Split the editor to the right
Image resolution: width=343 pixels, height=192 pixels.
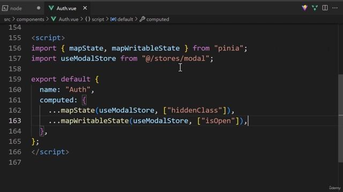(x=325, y=8)
